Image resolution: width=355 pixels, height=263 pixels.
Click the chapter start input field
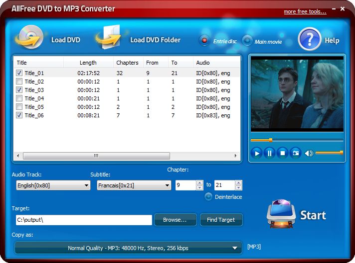[185, 185]
